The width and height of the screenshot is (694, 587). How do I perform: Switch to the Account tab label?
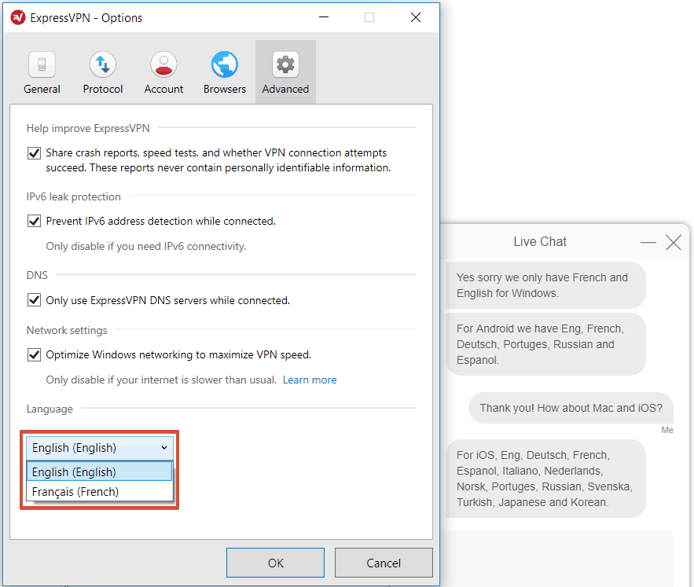point(163,89)
